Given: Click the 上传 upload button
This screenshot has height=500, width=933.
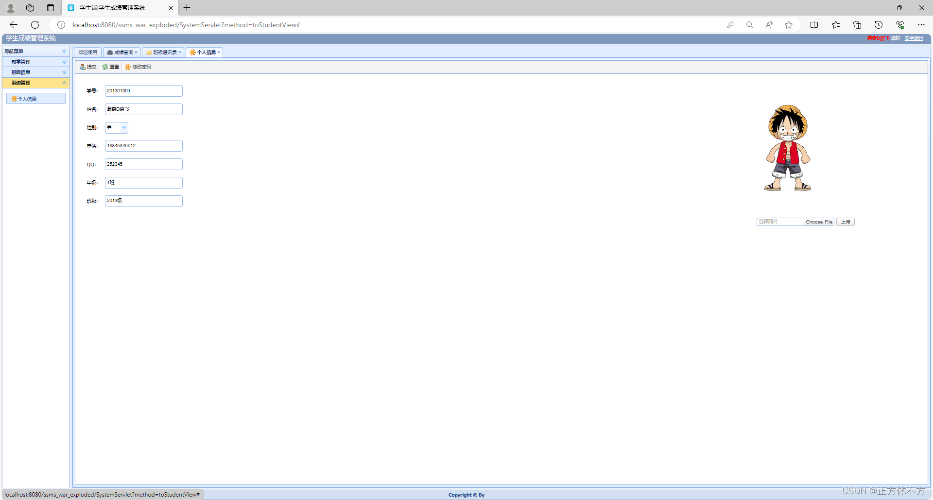Looking at the screenshot, I should pos(846,222).
